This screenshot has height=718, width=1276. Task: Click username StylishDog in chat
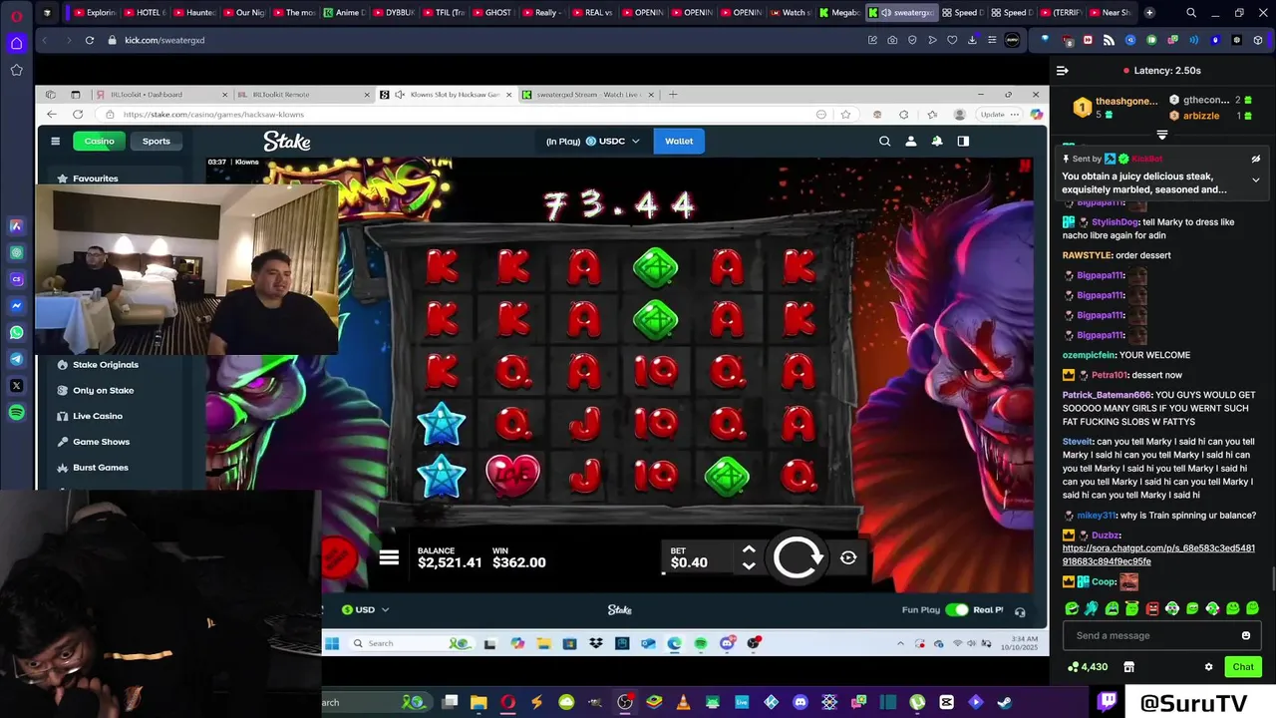[x=1116, y=222]
